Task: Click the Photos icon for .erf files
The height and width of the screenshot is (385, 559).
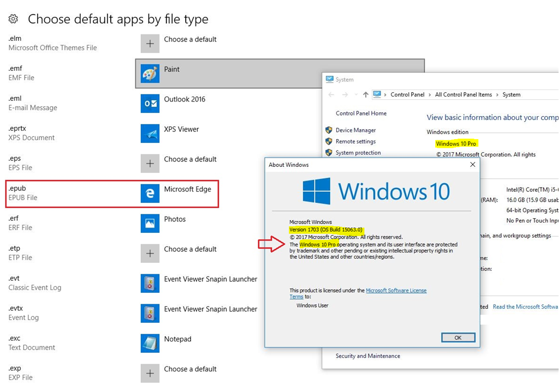Action: pos(150,223)
